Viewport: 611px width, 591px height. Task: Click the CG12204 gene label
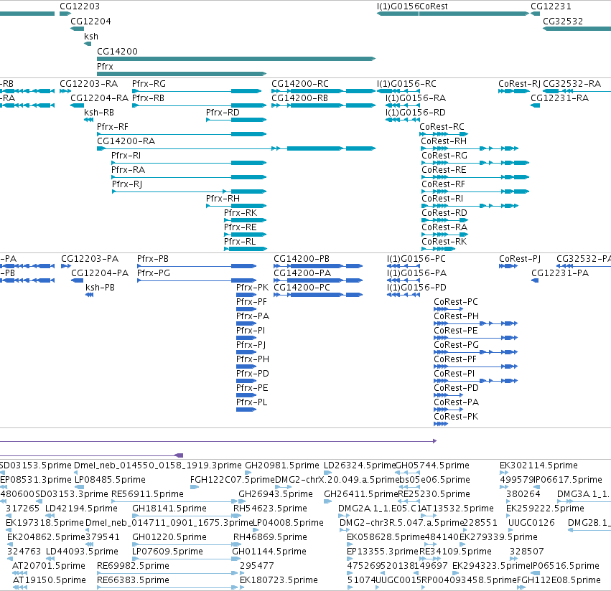point(90,22)
